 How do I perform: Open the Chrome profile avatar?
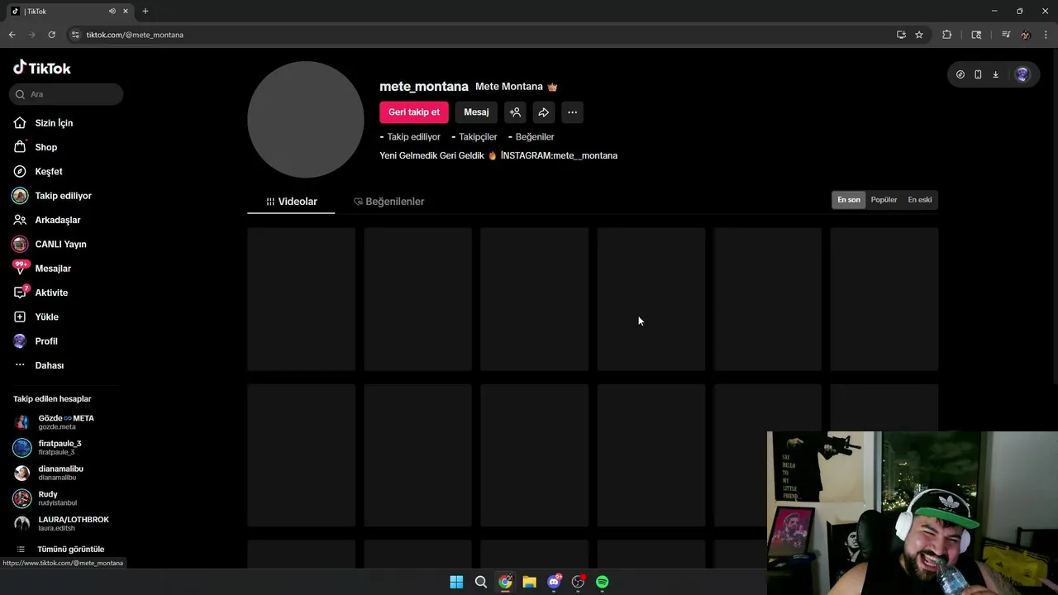tap(1026, 35)
